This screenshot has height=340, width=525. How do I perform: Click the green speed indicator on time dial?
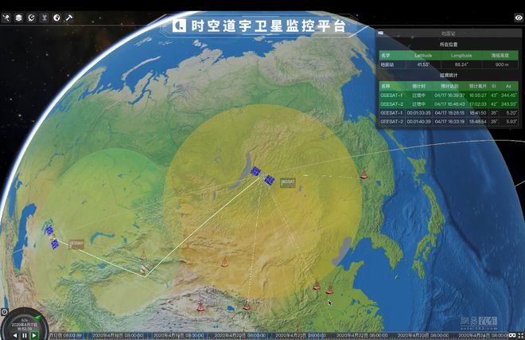(37, 317)
